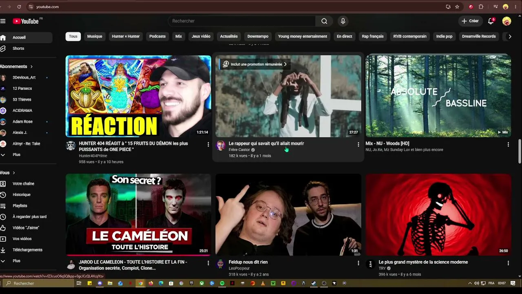Image resolution: width=522 pixels, height=294 pixels.
Task: Open À regarder plus tard list
Action: pos(26,217)
